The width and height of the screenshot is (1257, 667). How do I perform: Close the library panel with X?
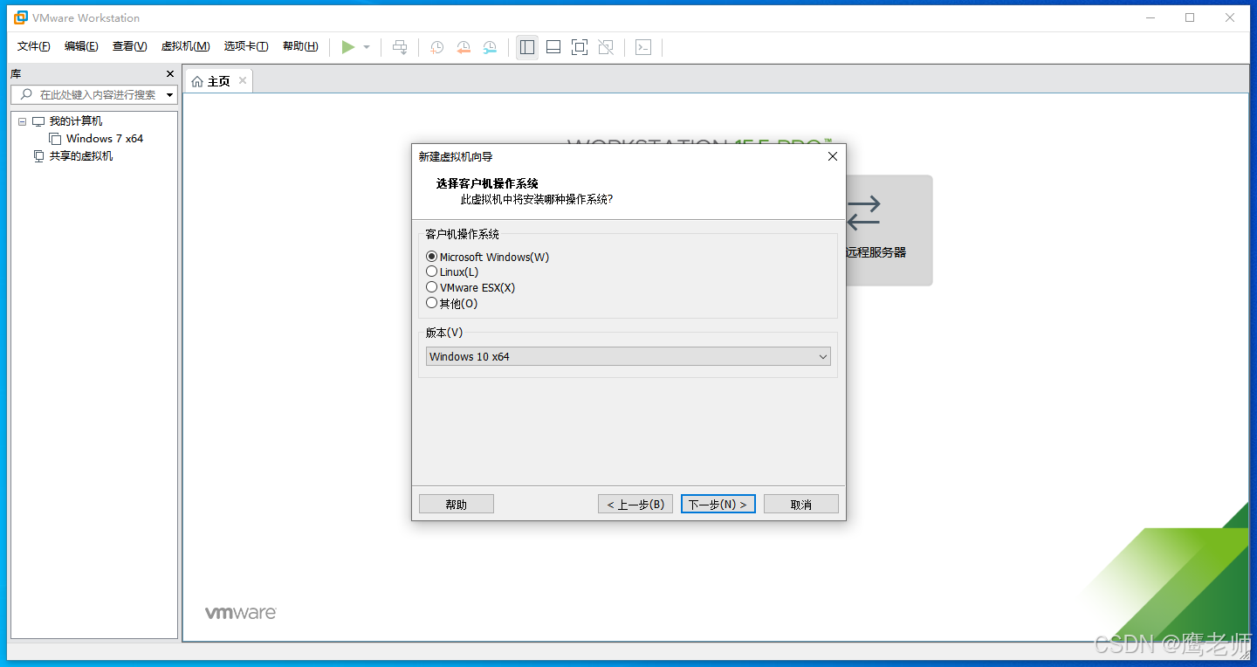[170, 74]
